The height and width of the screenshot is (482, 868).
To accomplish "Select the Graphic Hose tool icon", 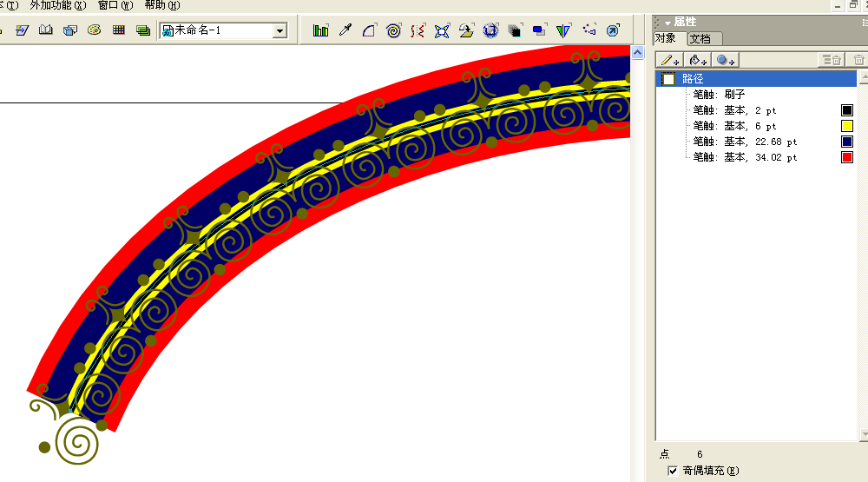I will pos(589,30).
